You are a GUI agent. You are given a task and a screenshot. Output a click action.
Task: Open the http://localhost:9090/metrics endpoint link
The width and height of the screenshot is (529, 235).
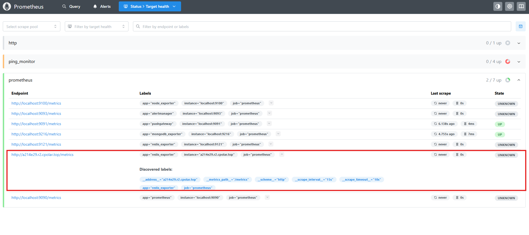(x=36, y=198)
